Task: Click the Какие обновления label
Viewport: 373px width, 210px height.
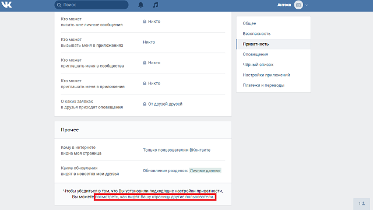Action: (x=90, y=171)
